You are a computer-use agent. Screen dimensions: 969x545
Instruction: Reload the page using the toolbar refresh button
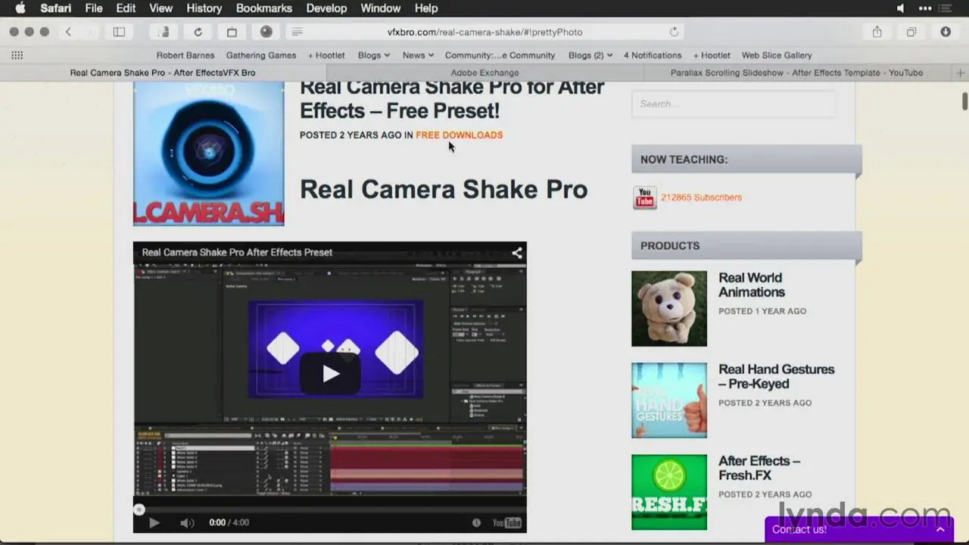coord(198,32)
